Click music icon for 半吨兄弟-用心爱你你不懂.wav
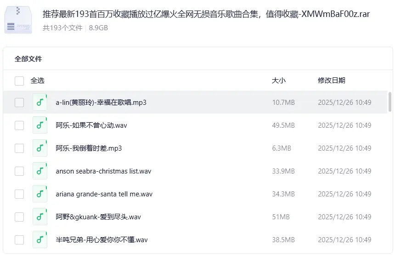 (x=40, y=240)
